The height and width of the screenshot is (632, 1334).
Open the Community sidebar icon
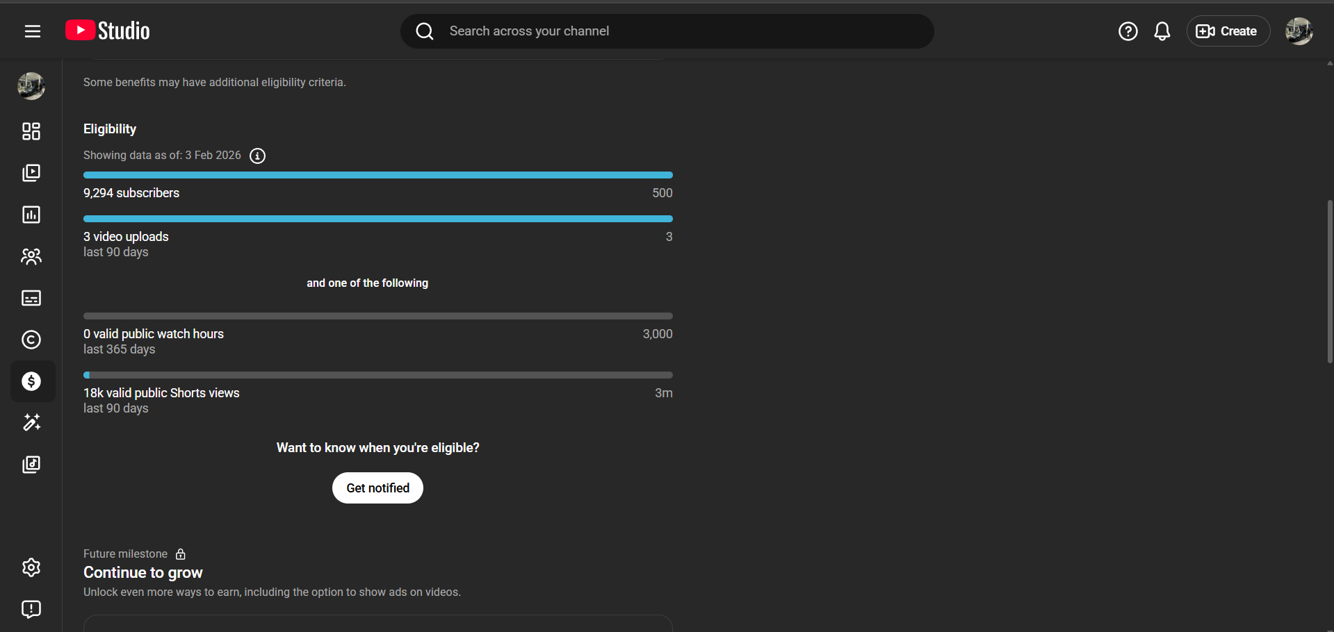click(31, 256)
